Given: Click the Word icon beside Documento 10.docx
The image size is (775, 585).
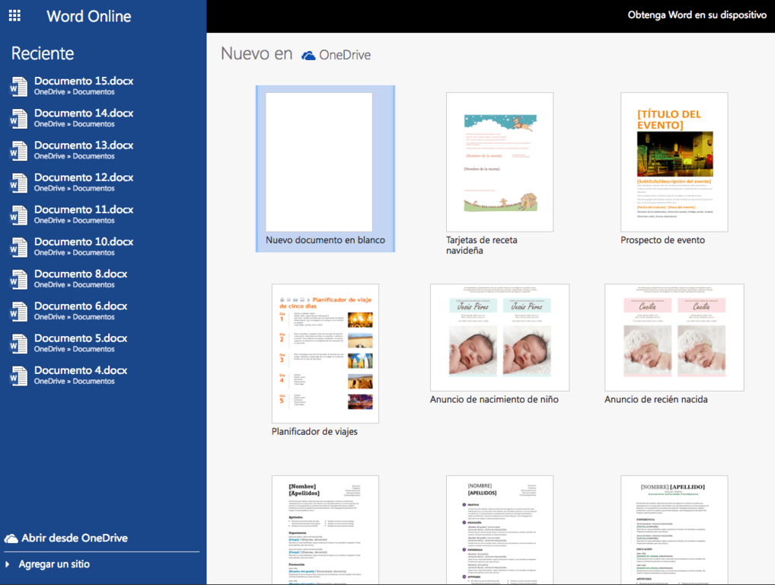Looking at the screenshot, I should (x=18, y=247).
